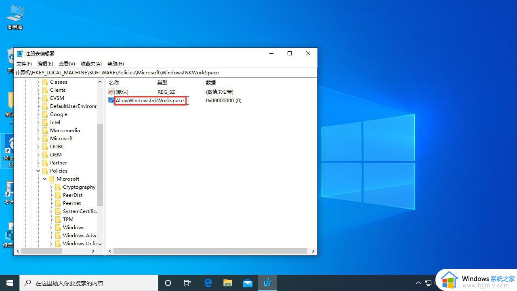This screenshot has width=517, height=291.
Task: Maximize the Registry Editor window
Action: [x=290, y=53]
